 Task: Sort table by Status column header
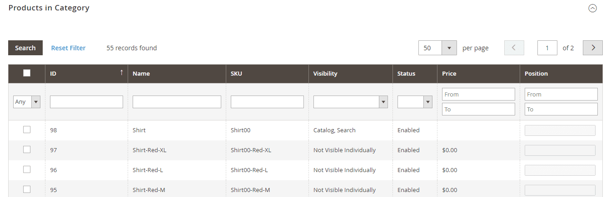pos(406,73)
